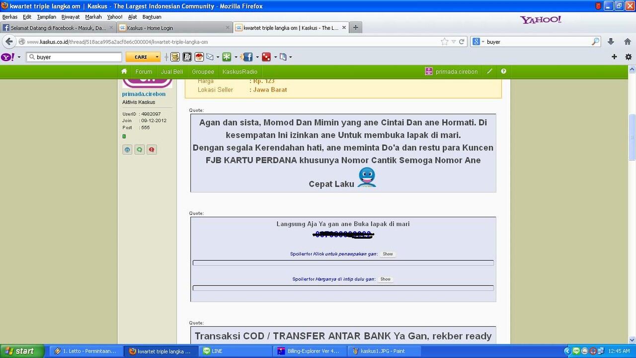Click the Yahoo Y! logo in the toolbar
636x358 pixels.
(x=7, y=57)
